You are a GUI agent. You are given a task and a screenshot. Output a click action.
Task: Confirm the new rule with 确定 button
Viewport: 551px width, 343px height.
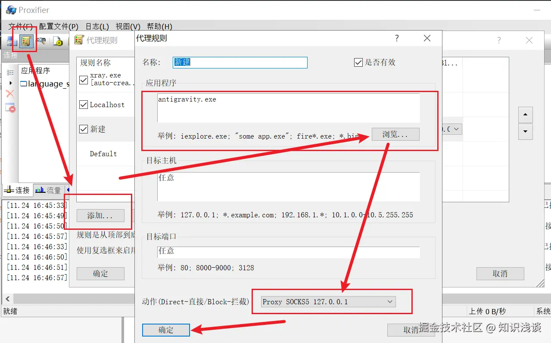tap(166, 330)
